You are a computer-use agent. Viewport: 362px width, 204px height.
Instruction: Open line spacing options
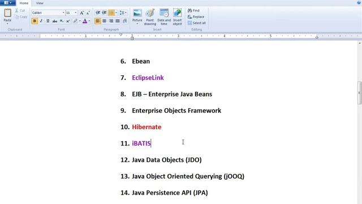tap(123, 12)
